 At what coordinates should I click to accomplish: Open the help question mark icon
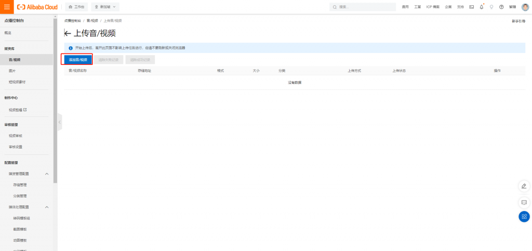501,7
